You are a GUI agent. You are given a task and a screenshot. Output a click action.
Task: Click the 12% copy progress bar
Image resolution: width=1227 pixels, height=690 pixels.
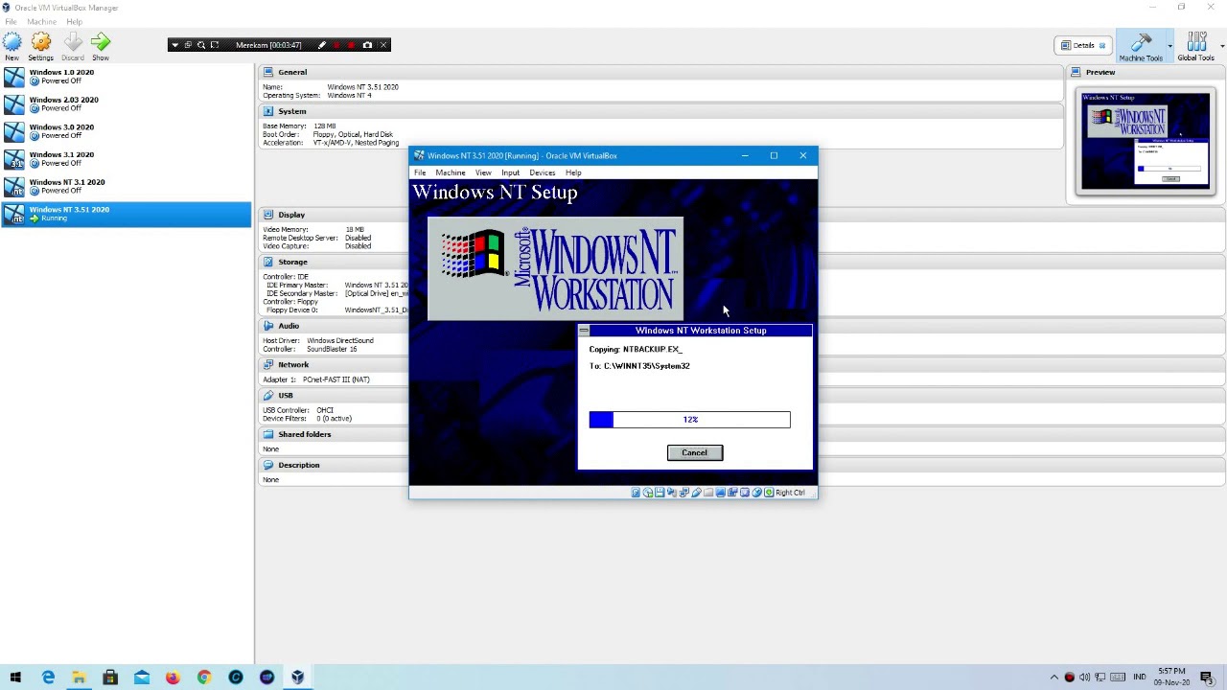point(690,420)
